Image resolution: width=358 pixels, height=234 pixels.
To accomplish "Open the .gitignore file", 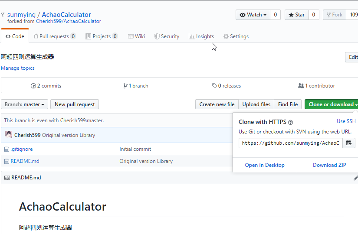I will point(22,149).
